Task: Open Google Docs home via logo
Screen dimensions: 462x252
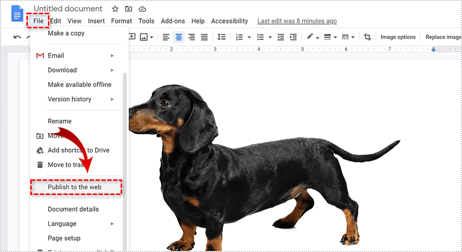Action: [x=17, y=13]
